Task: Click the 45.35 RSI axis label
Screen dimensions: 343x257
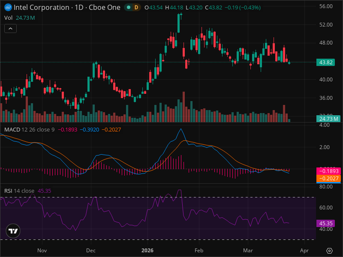Action: coord(326,223)
